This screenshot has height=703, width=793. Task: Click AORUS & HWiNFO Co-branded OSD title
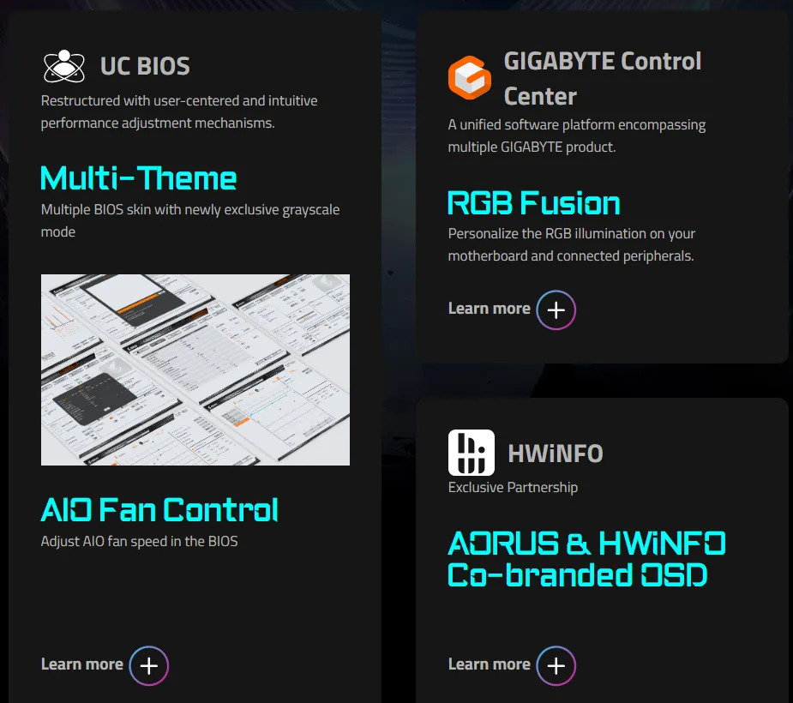point(586,559)
